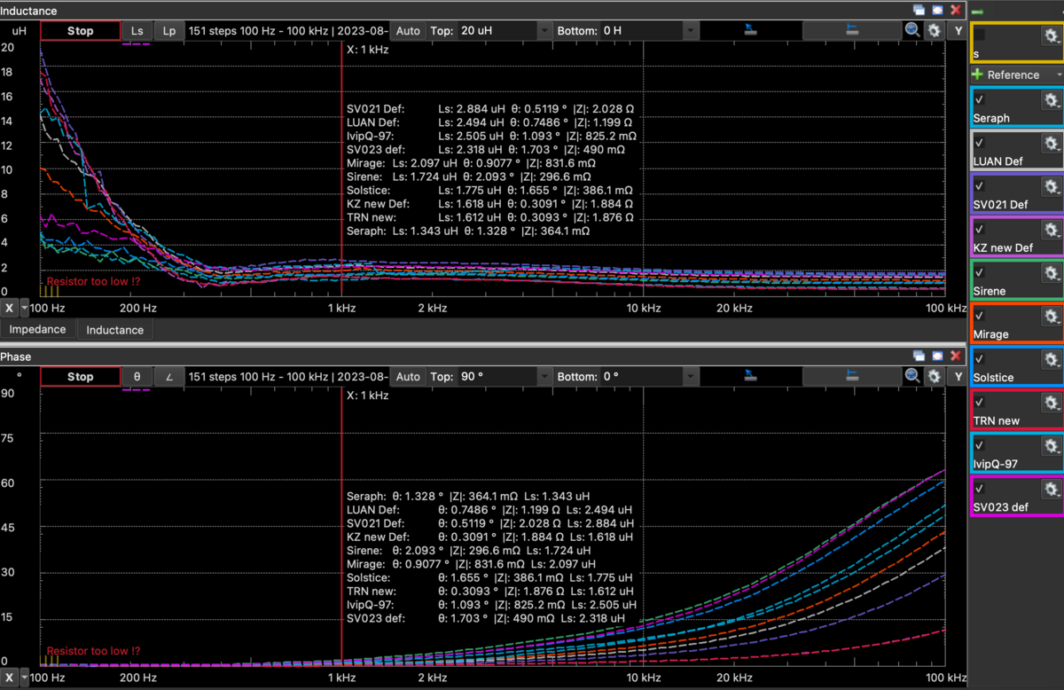The height and width of the screenshot is (690, 1064).
Task: Uncheck the Mirage trace checkbox
Action: (980, 316)
